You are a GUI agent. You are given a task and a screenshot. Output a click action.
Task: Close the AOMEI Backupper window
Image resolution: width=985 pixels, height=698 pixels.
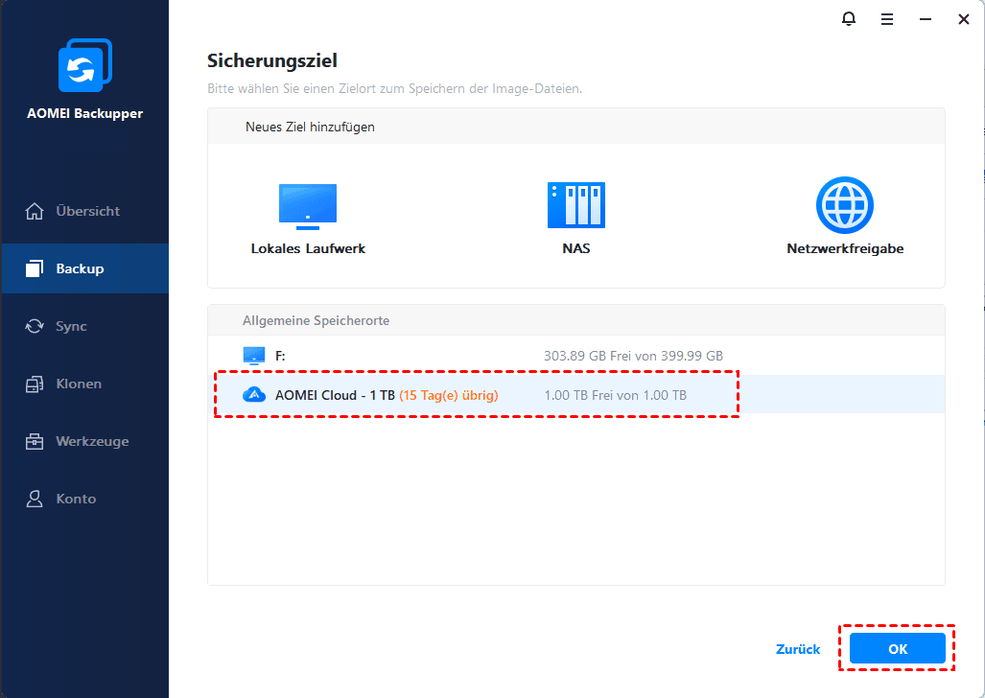[964, 19]
